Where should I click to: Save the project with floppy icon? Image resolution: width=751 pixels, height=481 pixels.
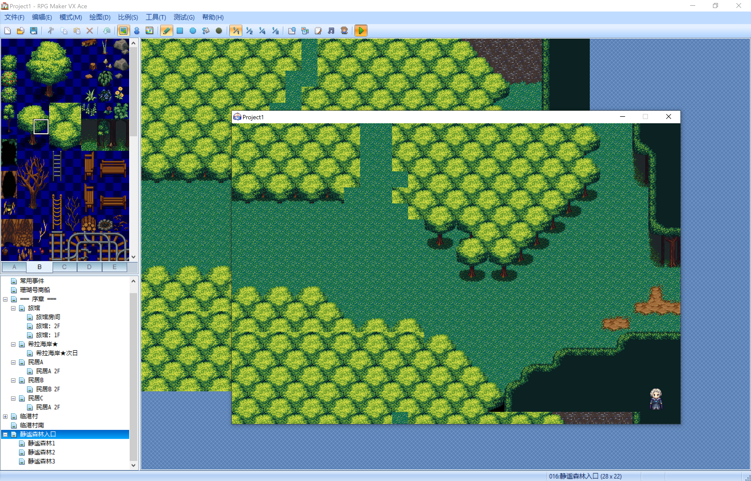tap(34, 31)
